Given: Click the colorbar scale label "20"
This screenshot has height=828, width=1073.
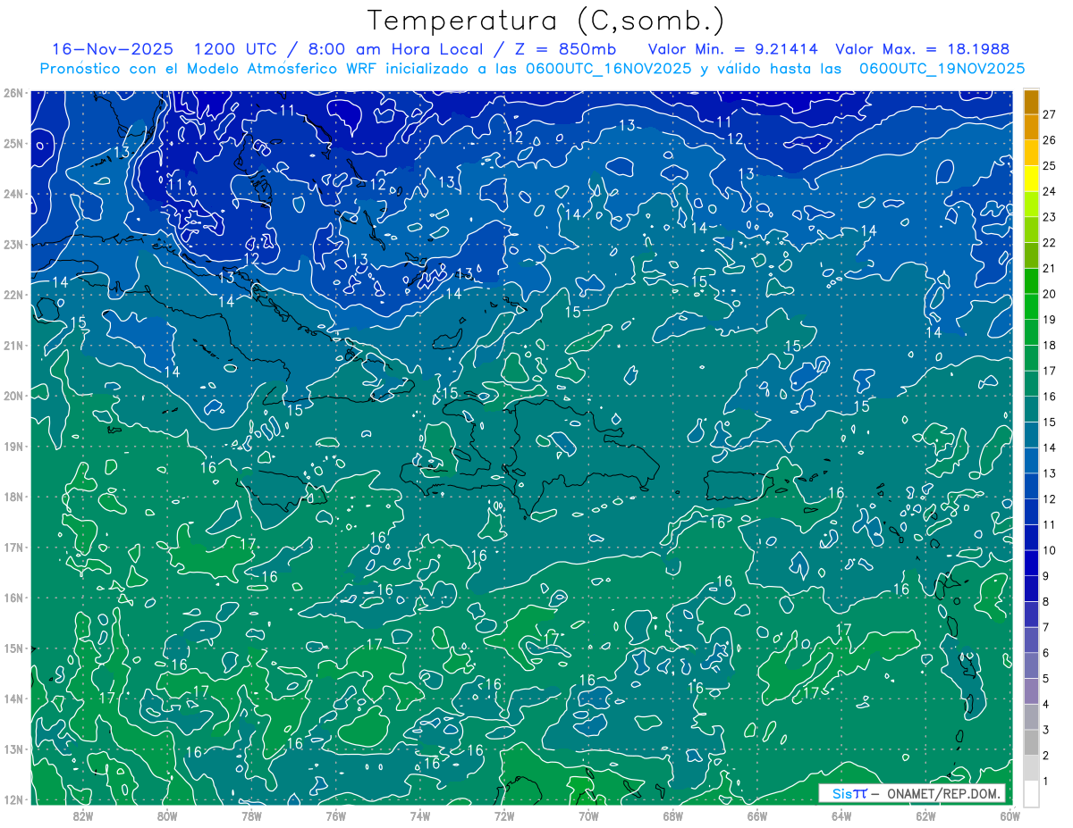Looking at the screenshot, I should tap(1050, 293).
